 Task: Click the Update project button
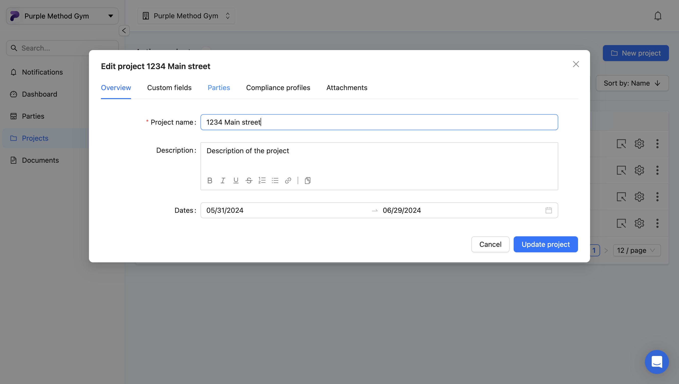click(545, 244)
